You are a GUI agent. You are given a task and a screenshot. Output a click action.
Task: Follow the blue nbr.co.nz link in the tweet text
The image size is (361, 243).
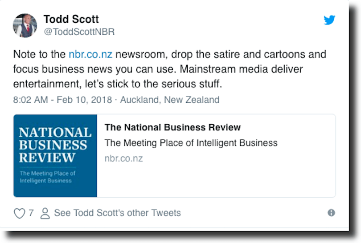coord(90,55)
